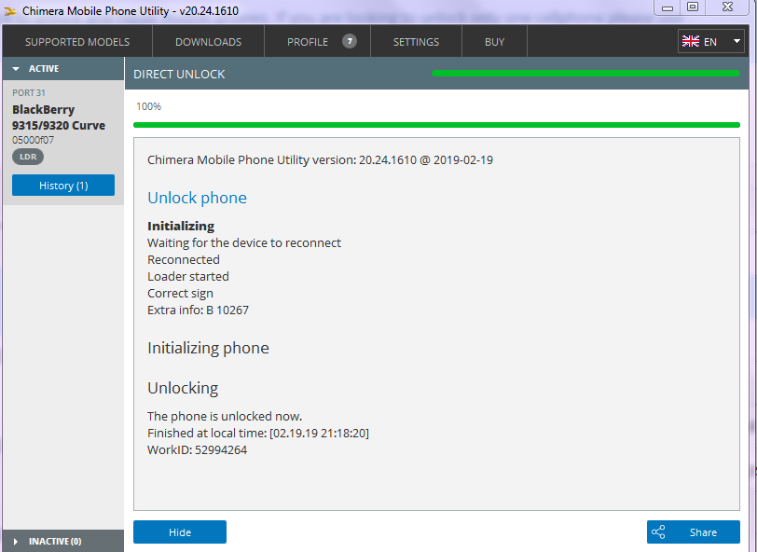The height and width of the screenshot is (552, 757).
Task: Click the 100% progress label
Action: pyautogui.click(x=149, y=106)
